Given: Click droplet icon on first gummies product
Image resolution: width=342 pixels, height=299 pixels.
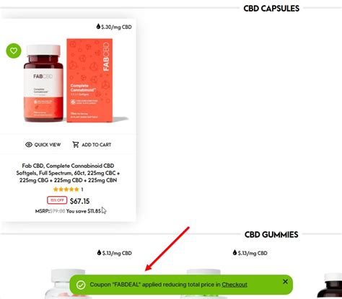Looking at the screenshot, I should (99, 252).
